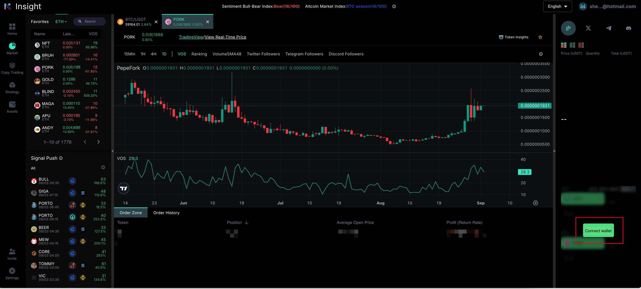Go to next page of token list

point(98,142)
